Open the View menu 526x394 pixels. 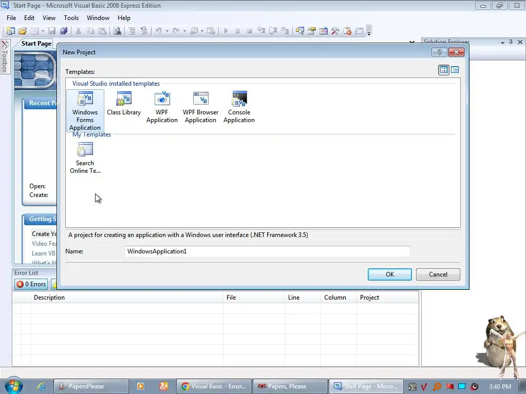pyautogui.click(x=49, y=18)
